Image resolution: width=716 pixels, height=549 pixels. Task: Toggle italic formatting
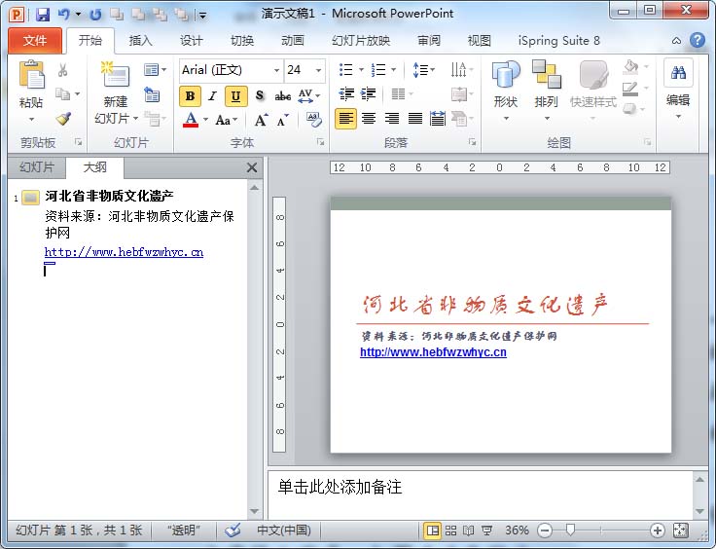click(x=212, y=96)
